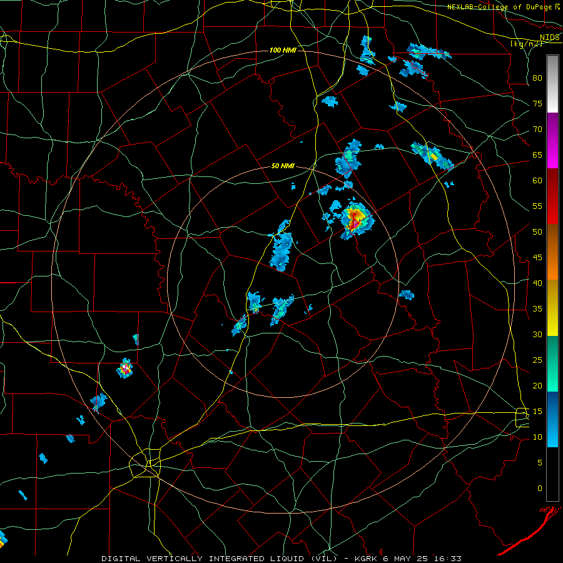Pick the blue segment of the color scale
The image size is (563, 563).
[552, 419]
